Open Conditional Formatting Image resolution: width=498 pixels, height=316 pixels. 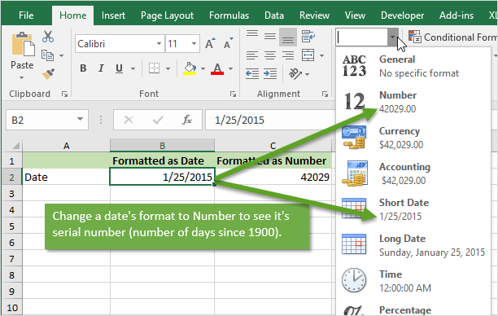[x=453, y=37]
